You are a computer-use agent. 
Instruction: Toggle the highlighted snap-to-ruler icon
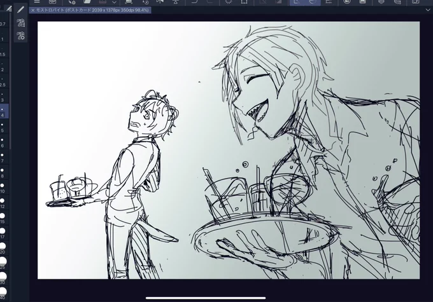(x=297, y=2)
